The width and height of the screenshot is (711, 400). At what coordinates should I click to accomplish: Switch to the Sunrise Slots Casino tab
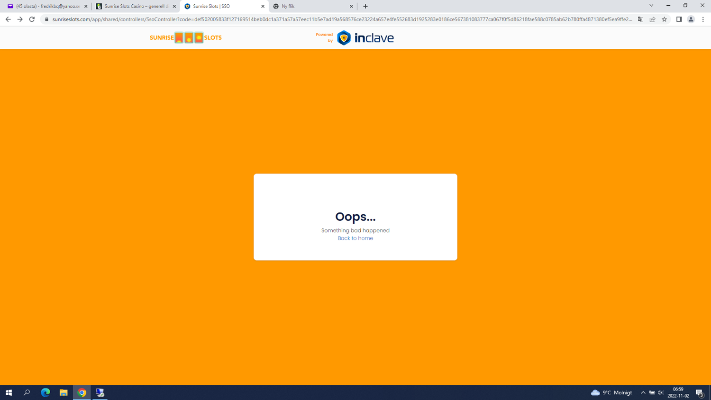tap(135, 6)
